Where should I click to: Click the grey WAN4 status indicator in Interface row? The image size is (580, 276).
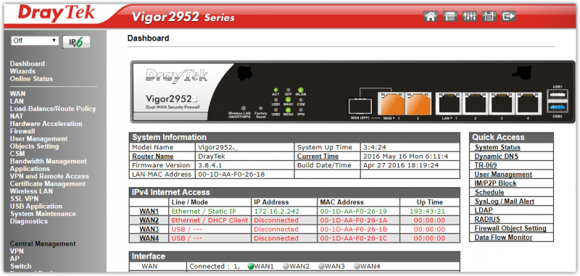[x=357, y=267]
